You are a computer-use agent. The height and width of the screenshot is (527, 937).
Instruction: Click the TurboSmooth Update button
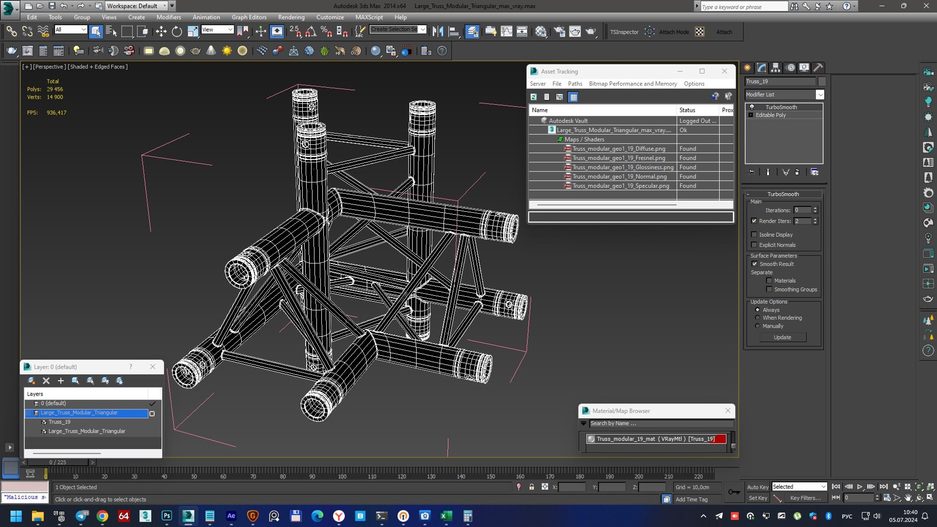click(782, 337)
